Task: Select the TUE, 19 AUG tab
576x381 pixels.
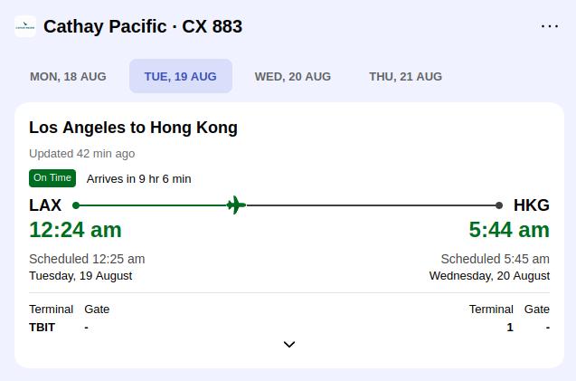Action: coord(180,77)
